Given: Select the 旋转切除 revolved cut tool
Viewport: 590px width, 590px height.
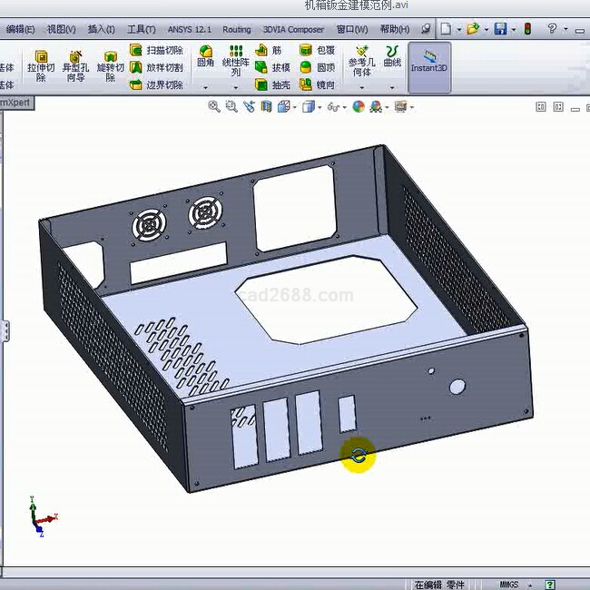Looking at the screenshot, I should (x=110, y=66).
